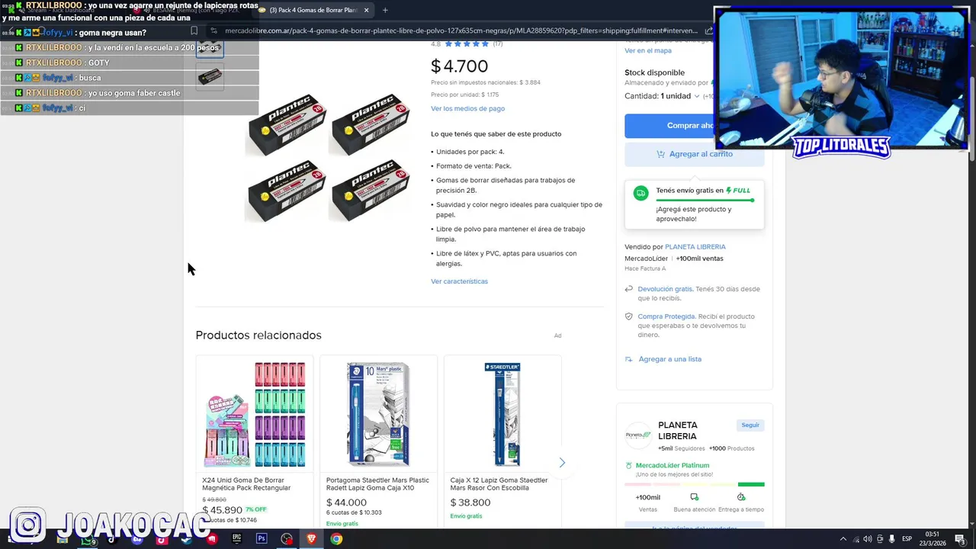Click free shipping progress bar
Image resolution: width=976 pixels, height=549 pixels.
point(705,201)
